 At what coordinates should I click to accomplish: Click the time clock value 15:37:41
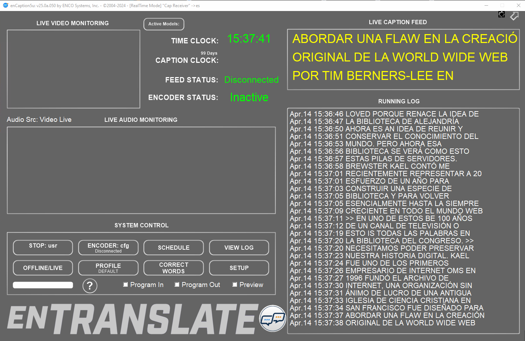point(249,39)
